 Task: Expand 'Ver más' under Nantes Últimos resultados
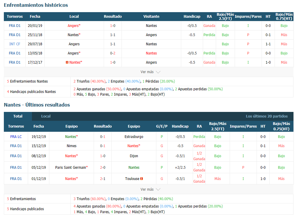click(150, 189)
